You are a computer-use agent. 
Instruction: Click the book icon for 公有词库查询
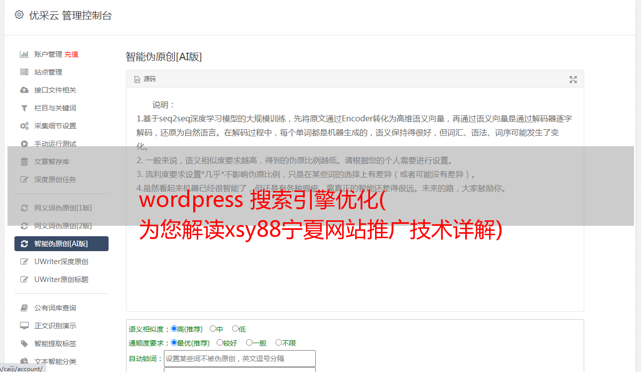tap(24, 308)
